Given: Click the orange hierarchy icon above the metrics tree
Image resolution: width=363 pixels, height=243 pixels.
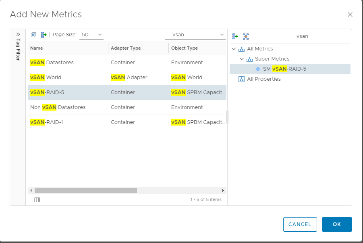Looking at the screenshot, I should tap(246, 36).
